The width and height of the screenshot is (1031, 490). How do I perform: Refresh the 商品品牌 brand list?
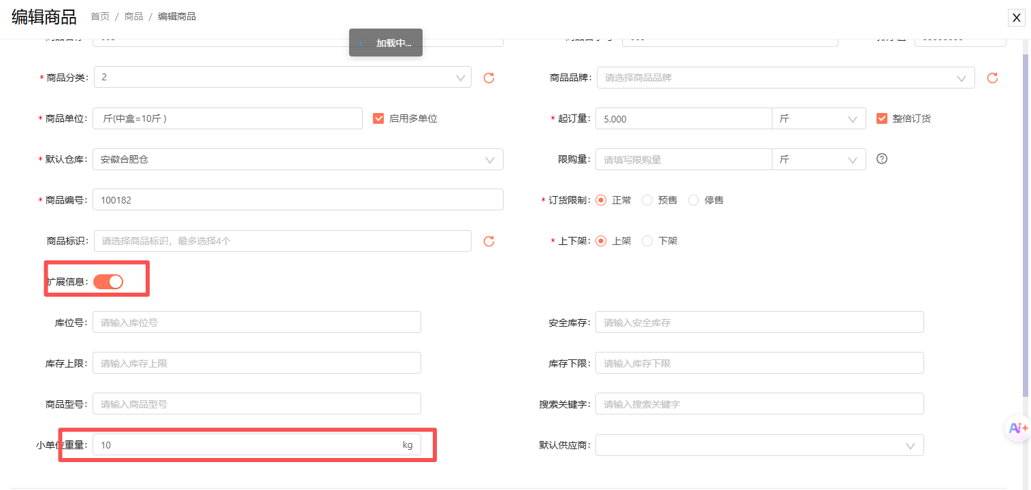pyautogui.click(x=992, y=78)
